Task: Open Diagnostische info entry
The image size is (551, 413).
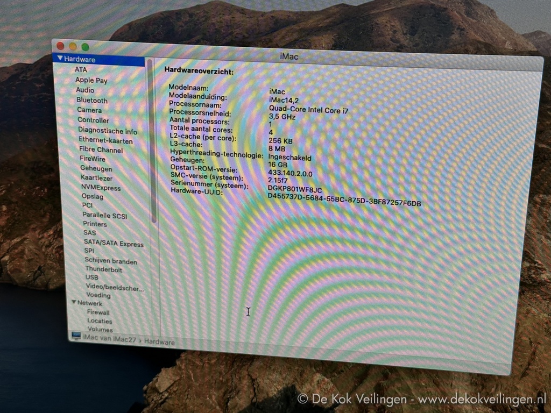Action: [107, 131]
